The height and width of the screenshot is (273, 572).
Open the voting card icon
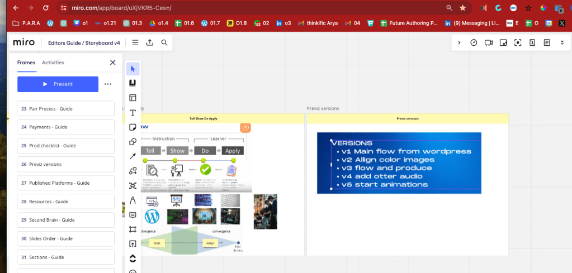(x=532, y=42)
